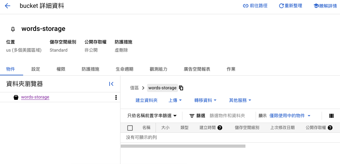The height and width of the screenshot is (164, 340).
Task: Open the 觀測能力 tab
Action: coord(159,69)
